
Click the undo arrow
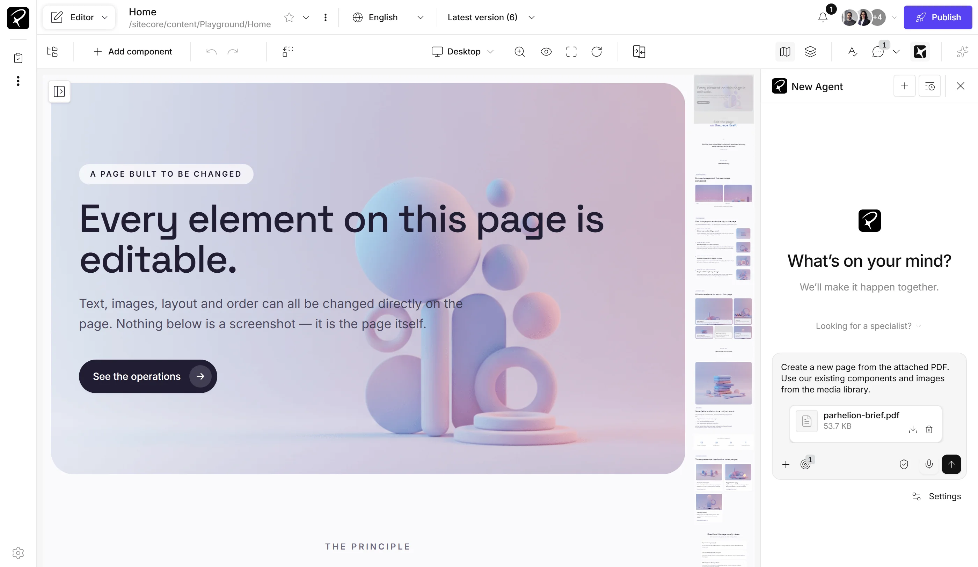pyautogui.click(x=212, y=52)
